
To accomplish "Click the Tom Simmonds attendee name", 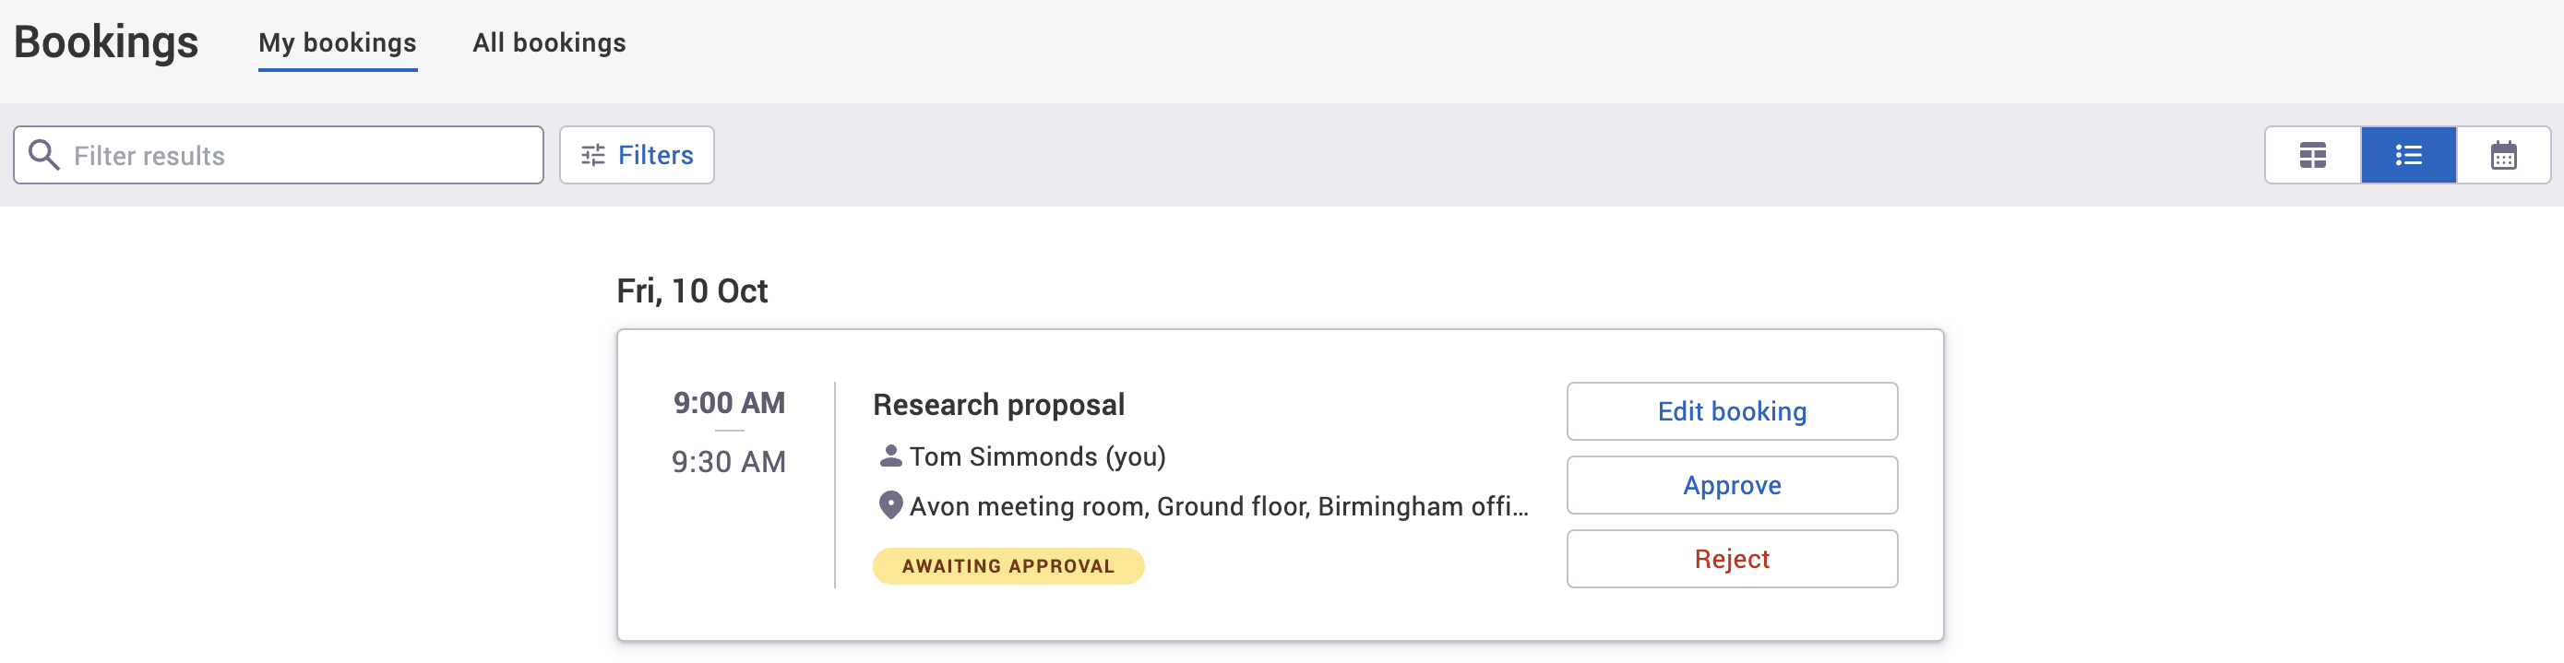I will [1038, 456].
